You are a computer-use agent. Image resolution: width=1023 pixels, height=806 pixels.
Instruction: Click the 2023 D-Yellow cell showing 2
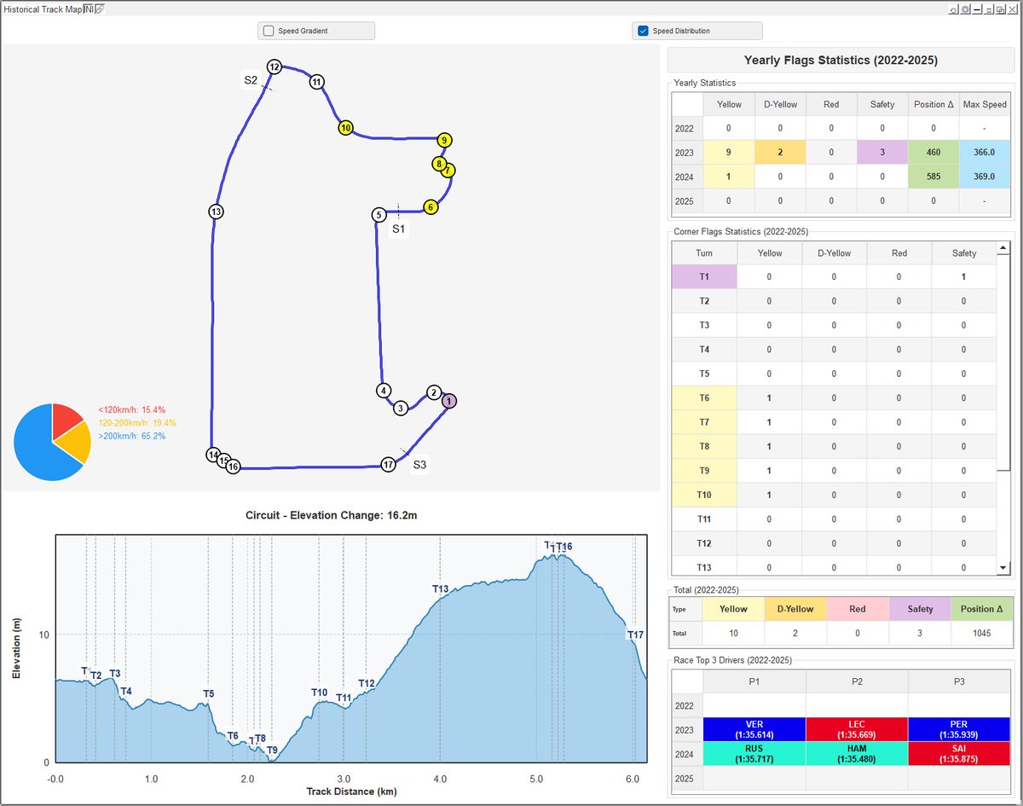pos(780,153)
